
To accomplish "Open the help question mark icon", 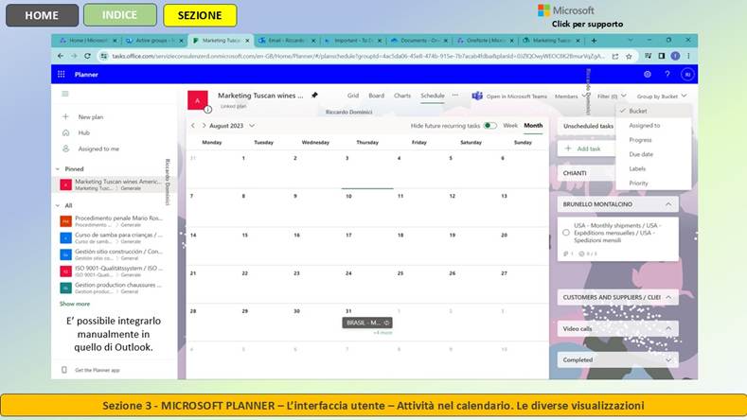I will tap(667, 75).
